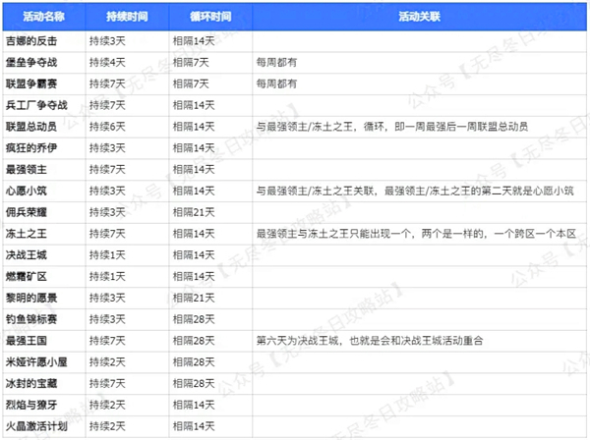Click 相隔28天 in the 冰封的宝藏 row
The height and width of the screenshot is (440, 590).
tap(194, 384)
